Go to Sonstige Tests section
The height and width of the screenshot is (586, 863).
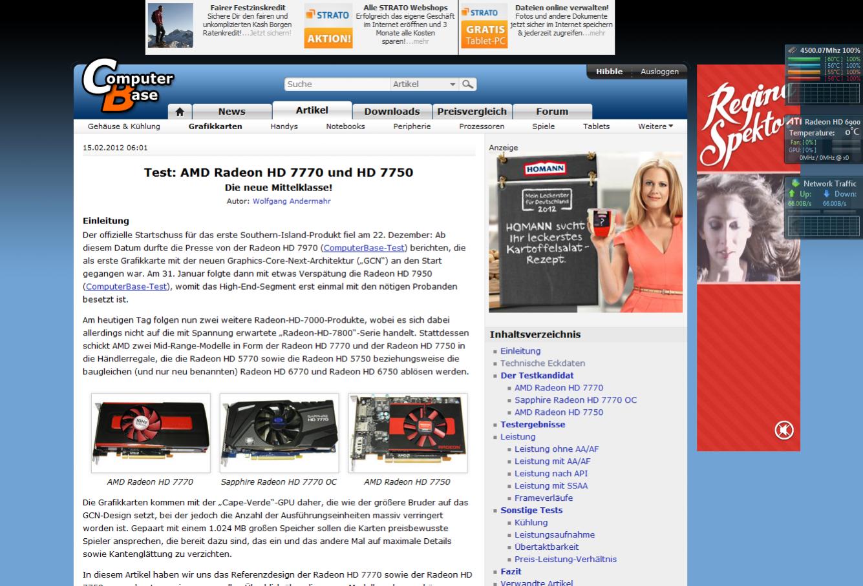[x=531, y=510]
